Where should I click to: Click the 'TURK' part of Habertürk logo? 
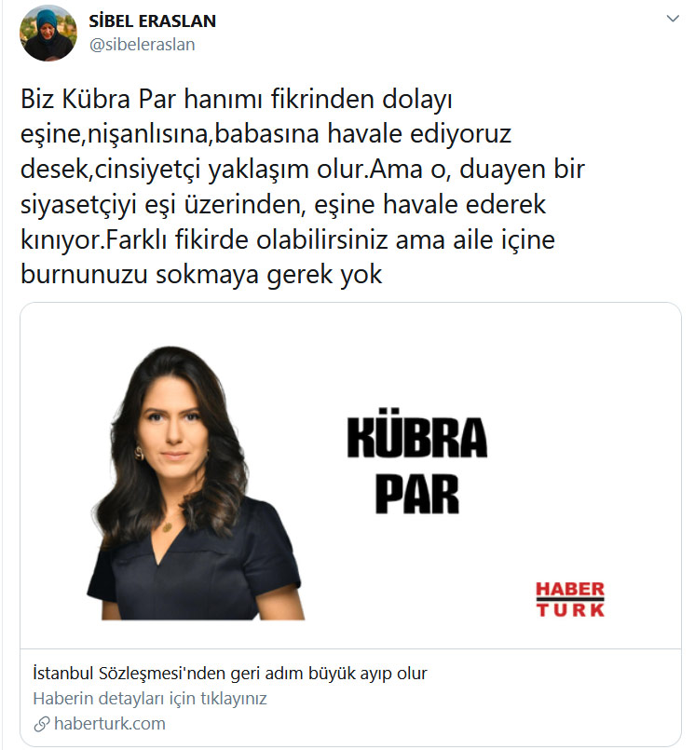point(570,610)
